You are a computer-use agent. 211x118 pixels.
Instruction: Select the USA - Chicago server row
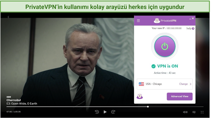pos(165,84)
